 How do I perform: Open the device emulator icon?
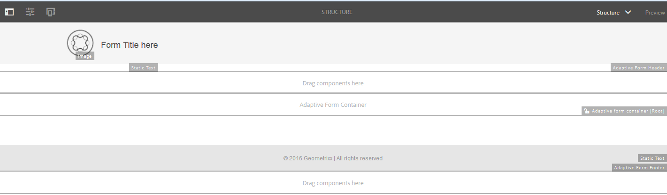point(51,12)
